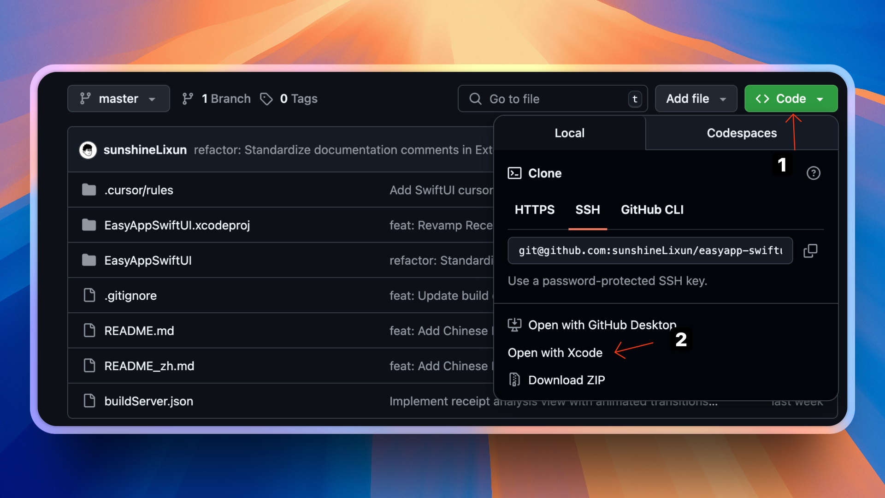Click the clone help question mark icon
The height and width of the screenshot is (498, 885).
(x=813, y=173)
